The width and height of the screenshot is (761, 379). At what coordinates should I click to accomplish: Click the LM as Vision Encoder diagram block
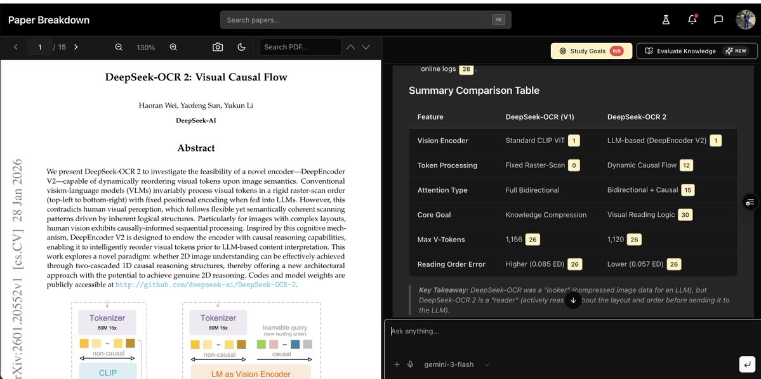coord(251,371)
